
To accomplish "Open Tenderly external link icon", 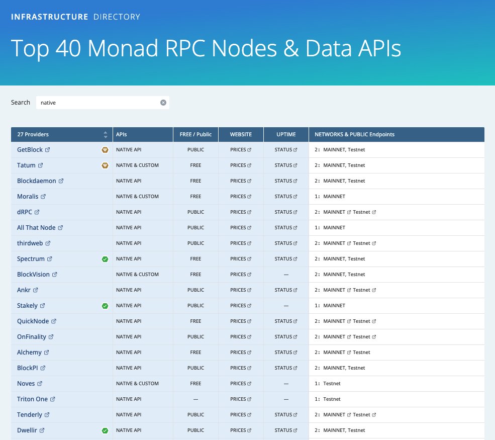I will pos(47,415).
